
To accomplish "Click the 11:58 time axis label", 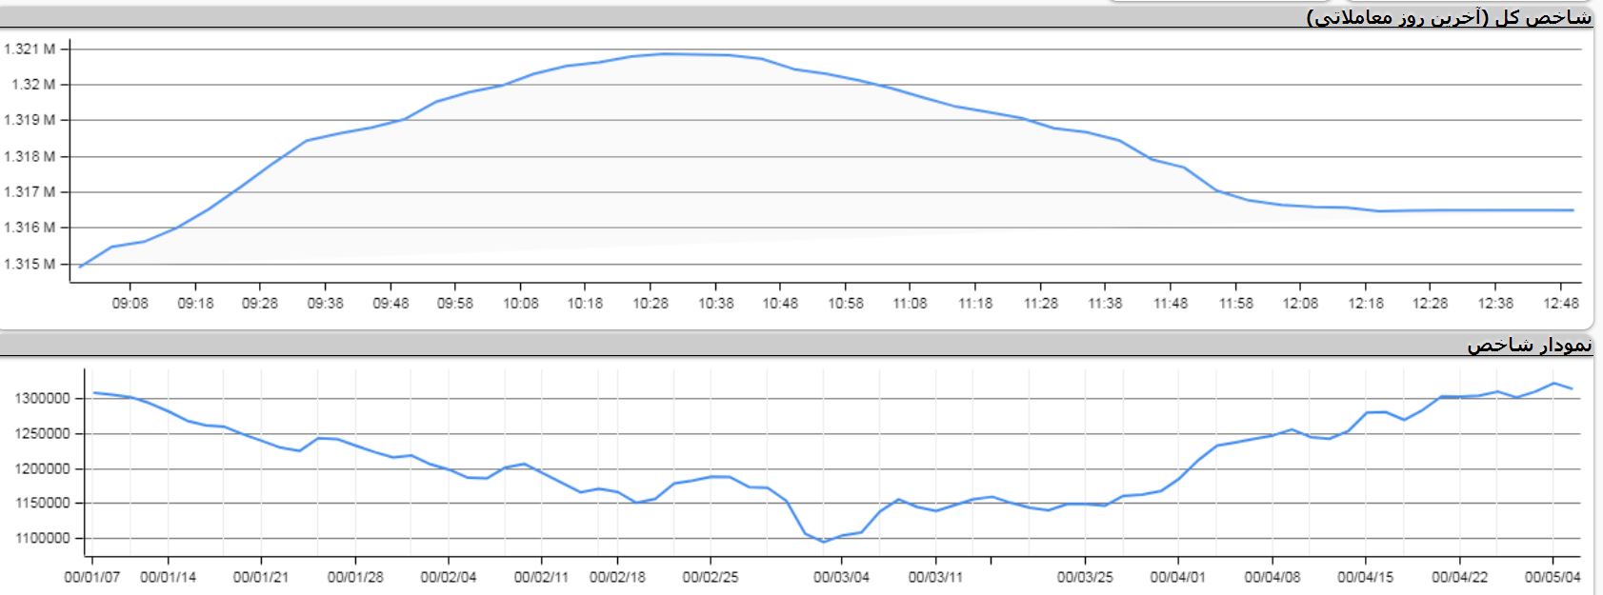I will 1235,304.
